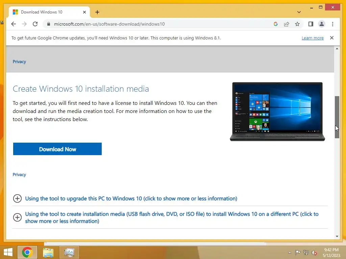Click the Download Now button

pyautogui.click(x=57, y=149)
